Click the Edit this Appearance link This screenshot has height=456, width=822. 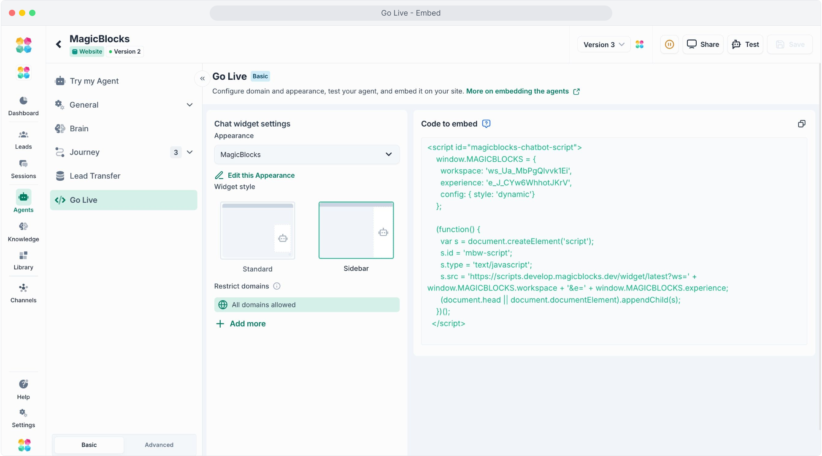(x=261, y=175)
